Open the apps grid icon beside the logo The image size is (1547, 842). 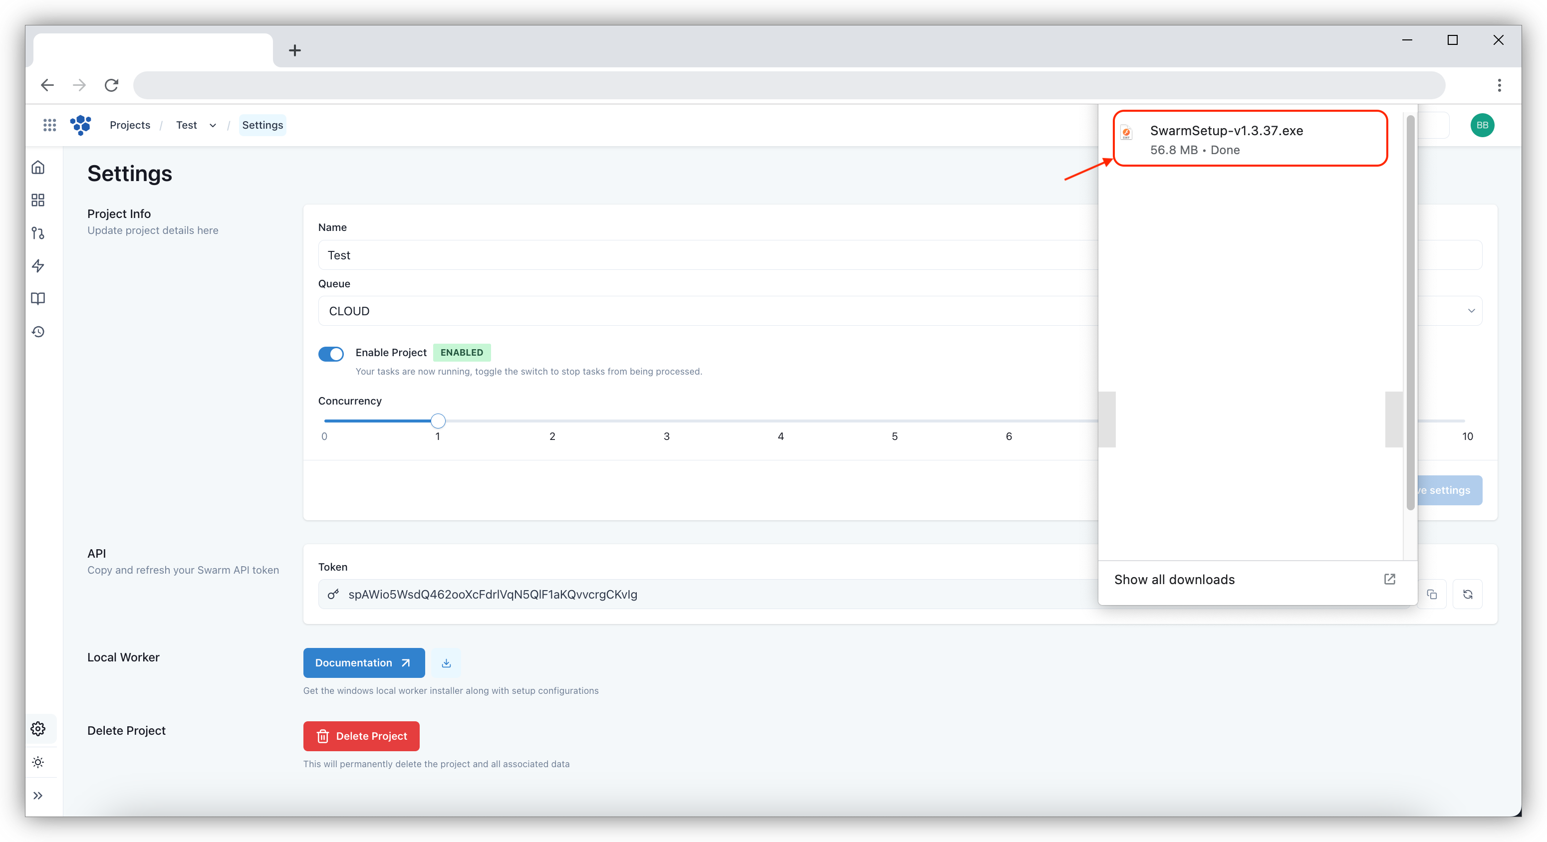50,125
